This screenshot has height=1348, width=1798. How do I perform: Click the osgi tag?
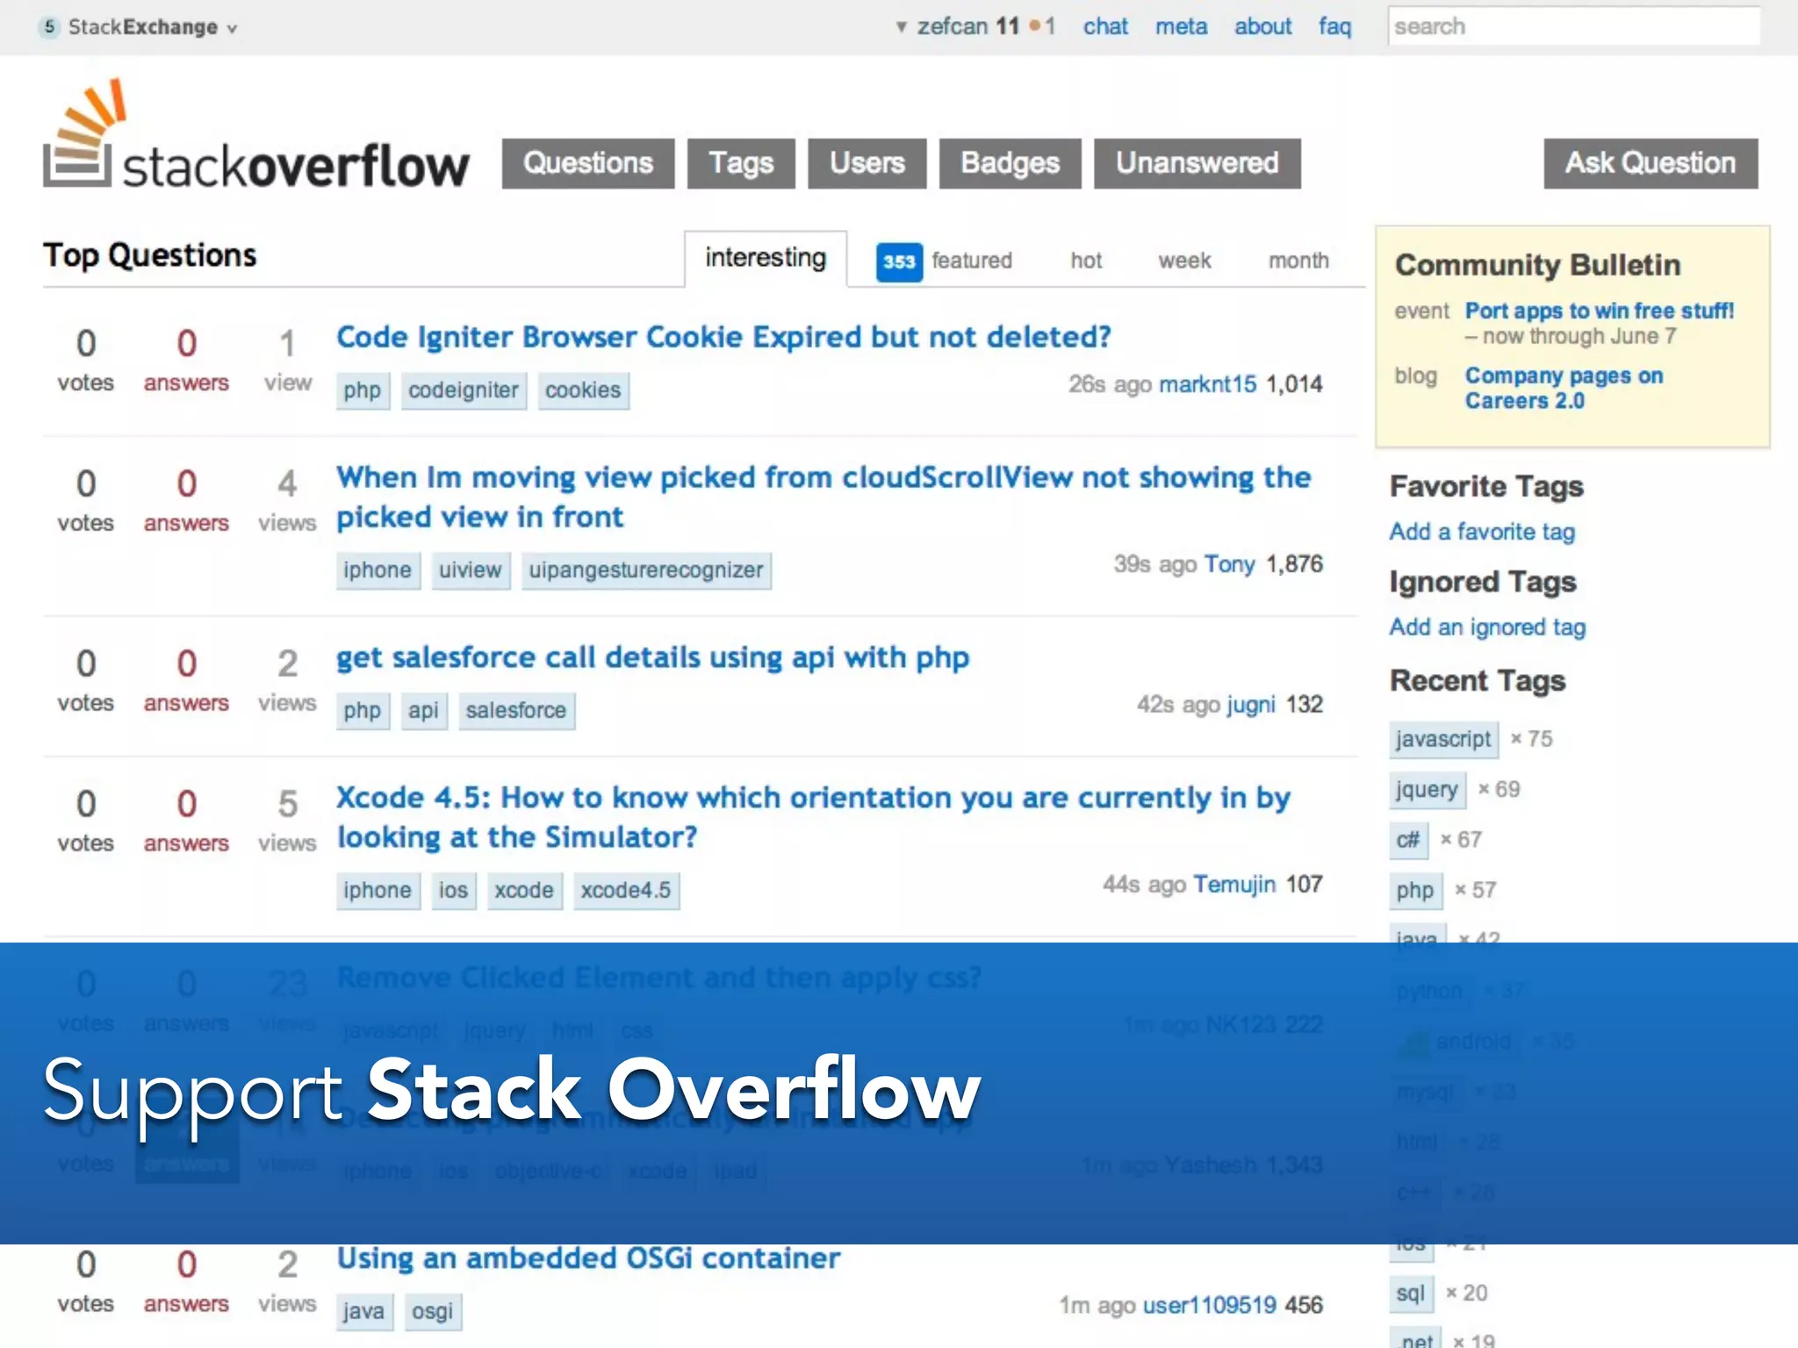433,1312
